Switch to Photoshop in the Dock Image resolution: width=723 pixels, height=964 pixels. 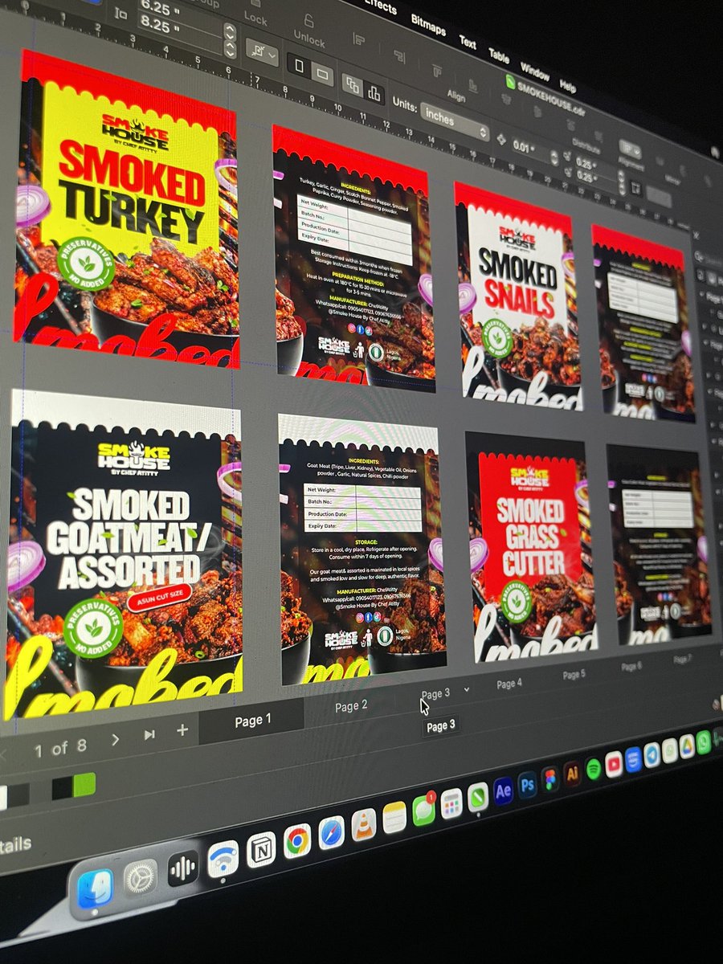pyautogui.click(x=527, y=785)
